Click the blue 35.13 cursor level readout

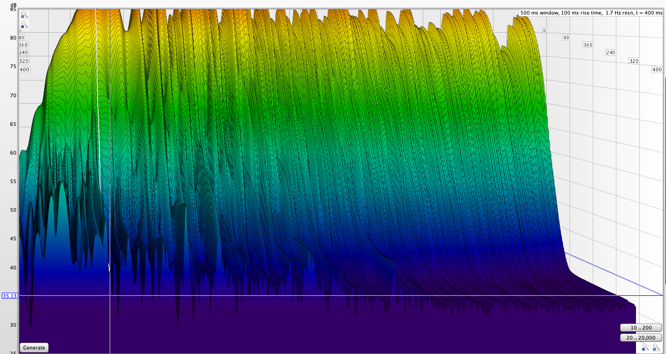tap(10, 296)
